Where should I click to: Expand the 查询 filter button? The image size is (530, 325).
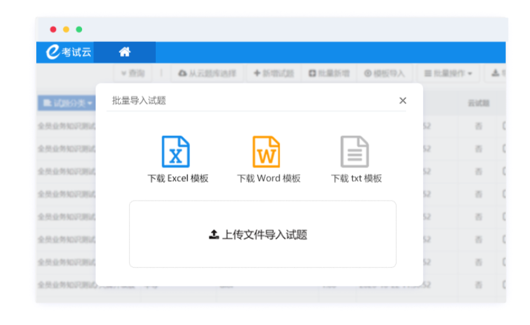(133, 74)
